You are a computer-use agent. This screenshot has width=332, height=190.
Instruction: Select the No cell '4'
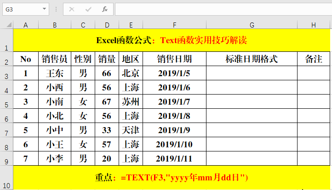pos(26,116)
